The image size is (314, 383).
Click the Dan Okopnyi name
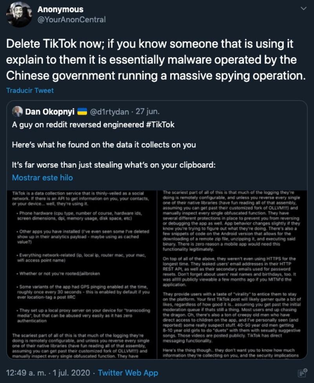point(50,112)
